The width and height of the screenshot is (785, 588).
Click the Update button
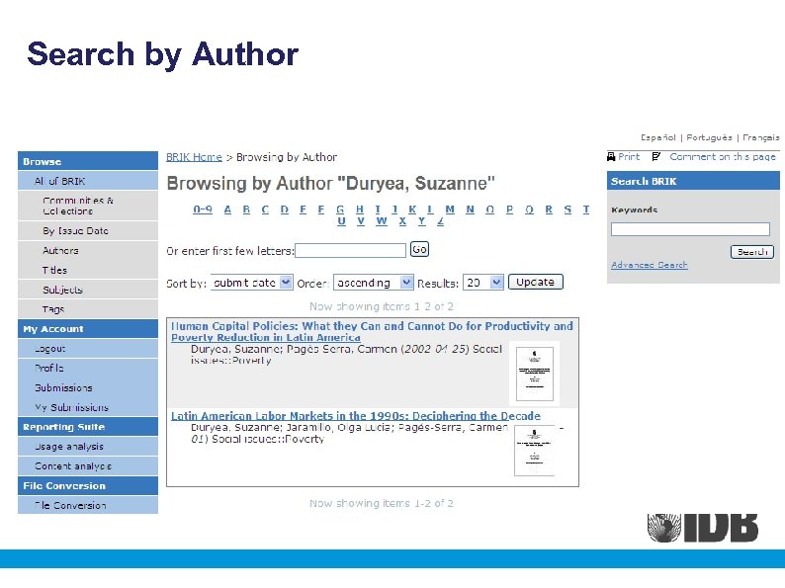[535, 283]
